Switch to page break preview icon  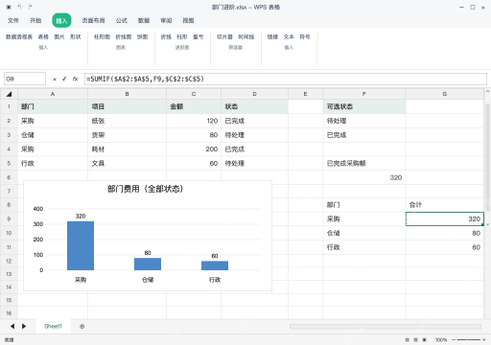[x=425, y=340]
